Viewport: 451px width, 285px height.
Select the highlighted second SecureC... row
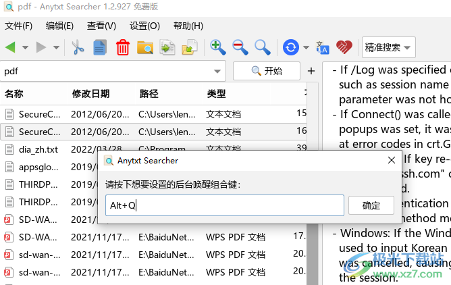click(153, 132)
